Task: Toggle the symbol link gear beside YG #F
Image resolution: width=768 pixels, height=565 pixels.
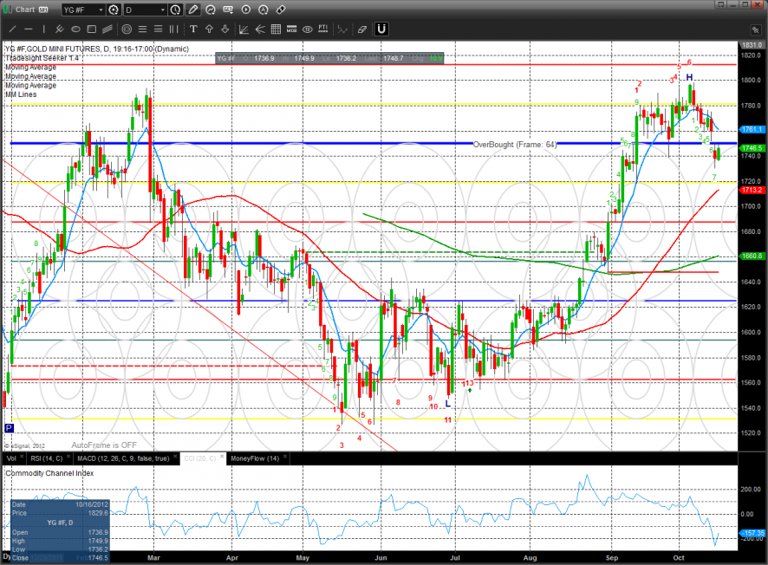Action: click(113, 10)
